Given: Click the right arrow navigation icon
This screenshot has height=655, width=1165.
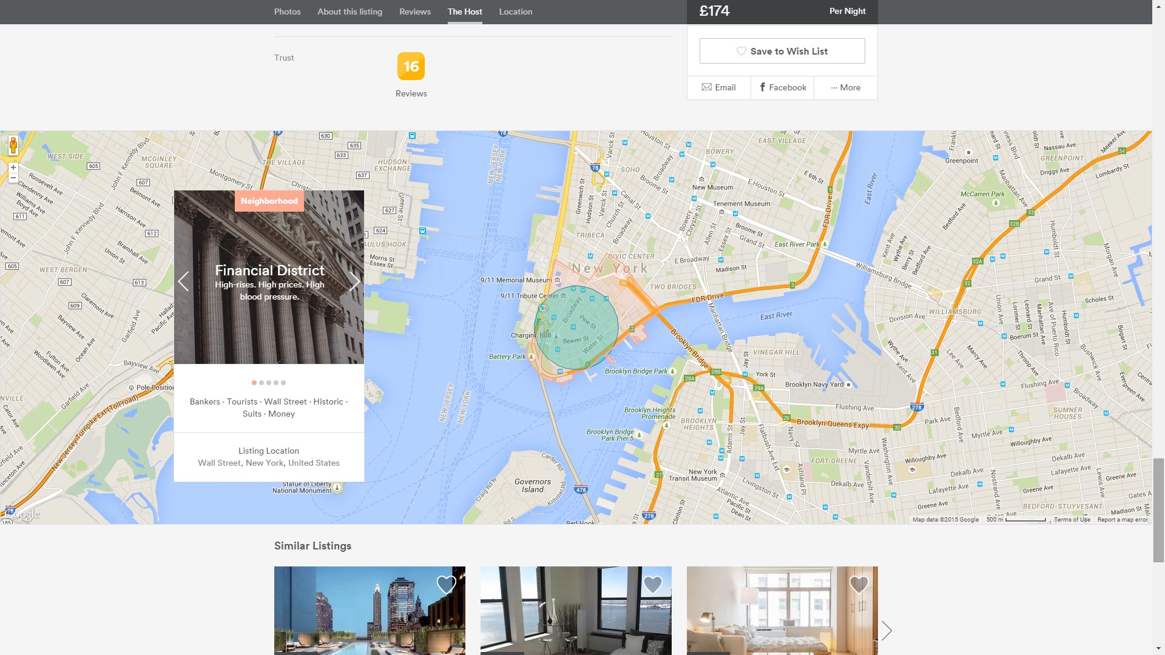Looking at the screenshot, I should point(354,281).
